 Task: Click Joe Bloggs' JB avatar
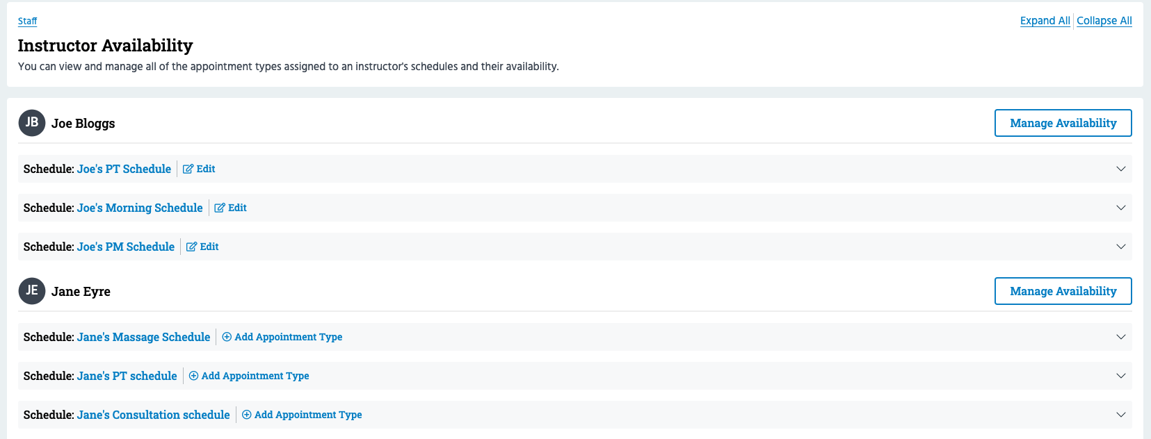32,123
